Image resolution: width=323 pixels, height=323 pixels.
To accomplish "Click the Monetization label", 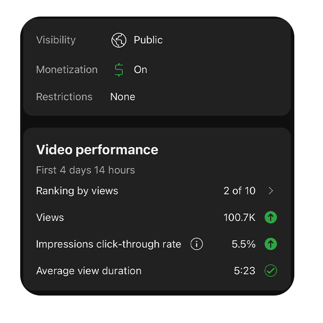I will coord(67,69).
